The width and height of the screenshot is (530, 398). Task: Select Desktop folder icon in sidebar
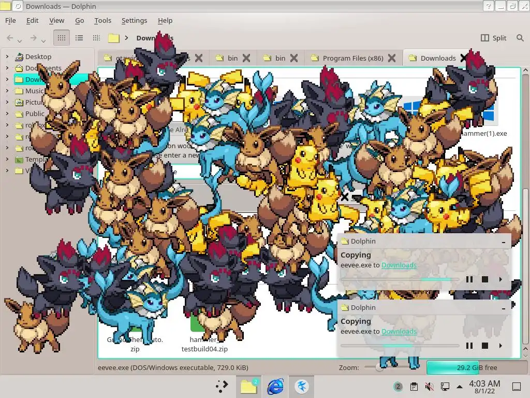pos(19,57)
